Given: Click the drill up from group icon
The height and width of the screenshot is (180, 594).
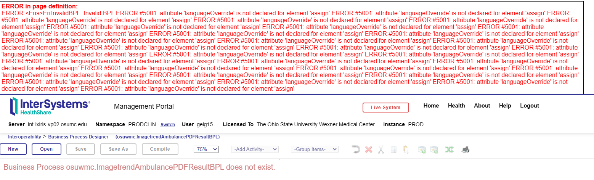Looking at the screenshot, I should pyautogui.click(x=434, y=149).
